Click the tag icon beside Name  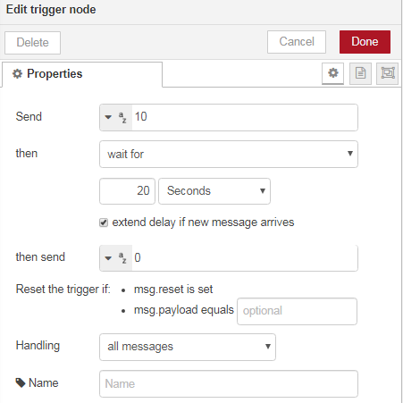(21, 382)
